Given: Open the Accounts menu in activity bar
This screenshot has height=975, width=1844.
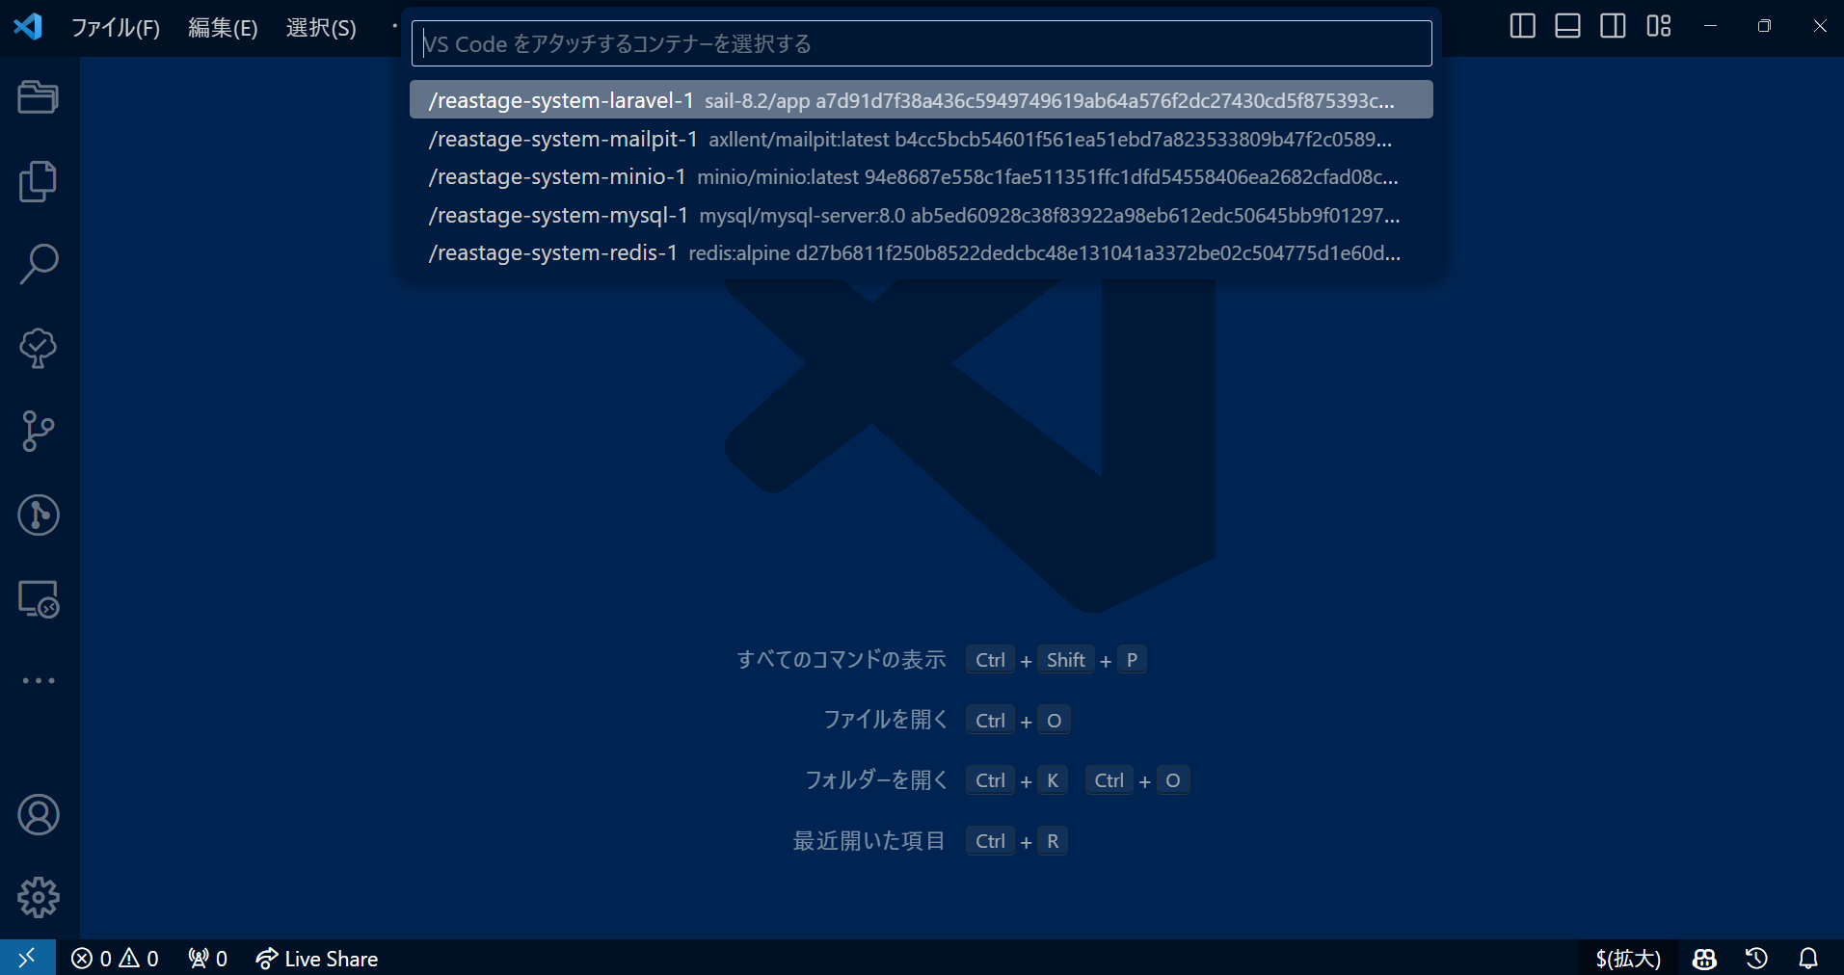Looking at the screenshot, I should [x=38, y=814].
